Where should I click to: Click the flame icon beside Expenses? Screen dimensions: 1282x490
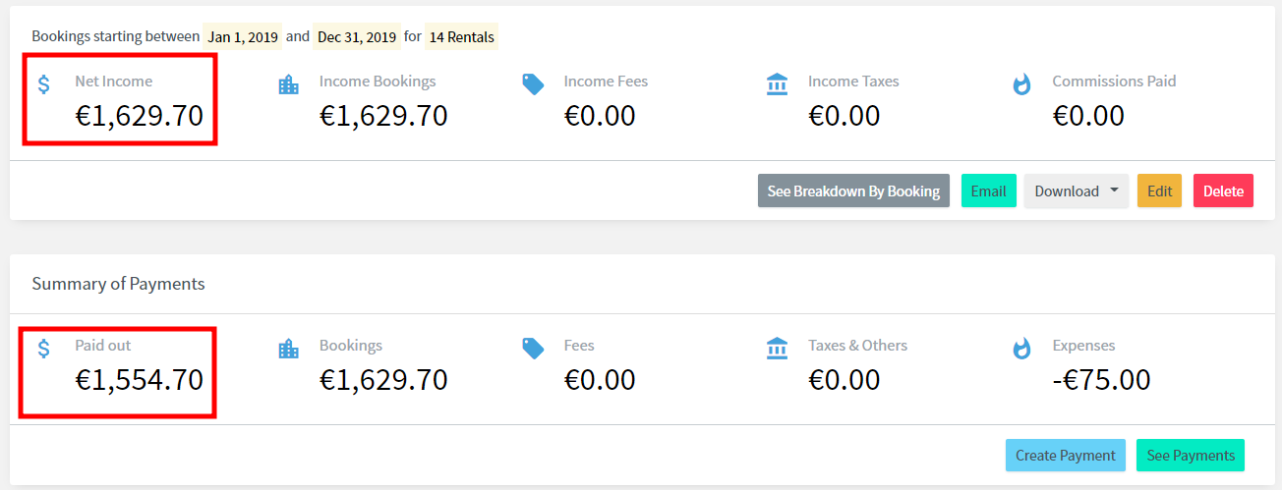[1021, 349]
